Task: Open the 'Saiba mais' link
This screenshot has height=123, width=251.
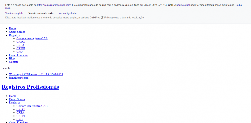Action: click(238, 5)
